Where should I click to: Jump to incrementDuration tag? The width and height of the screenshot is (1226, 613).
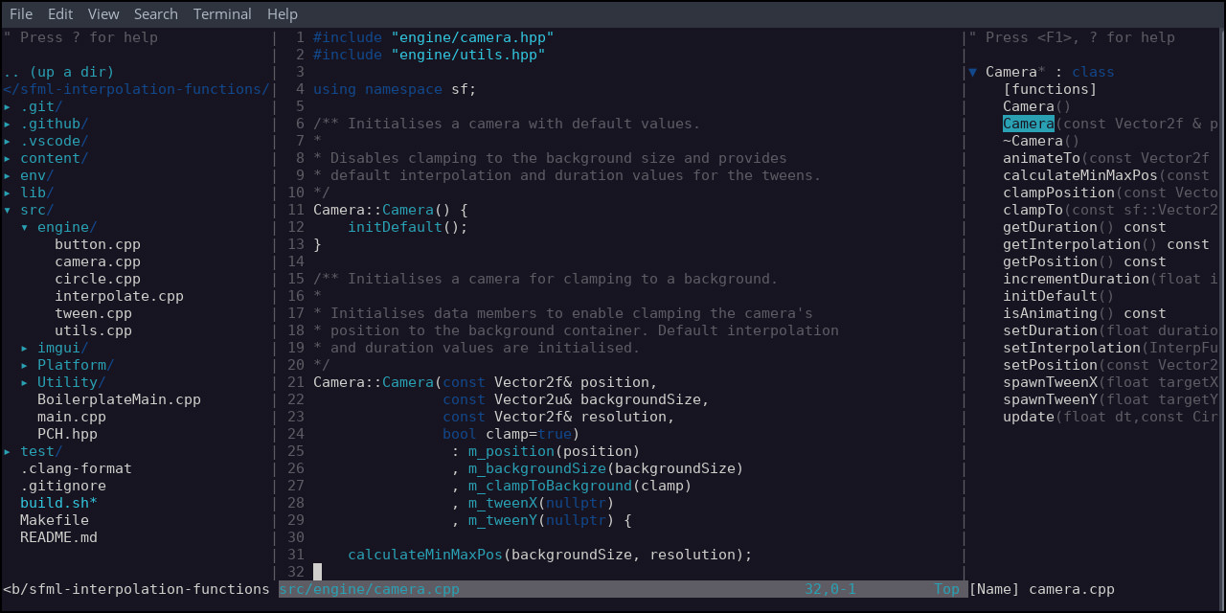[1110, 279]
